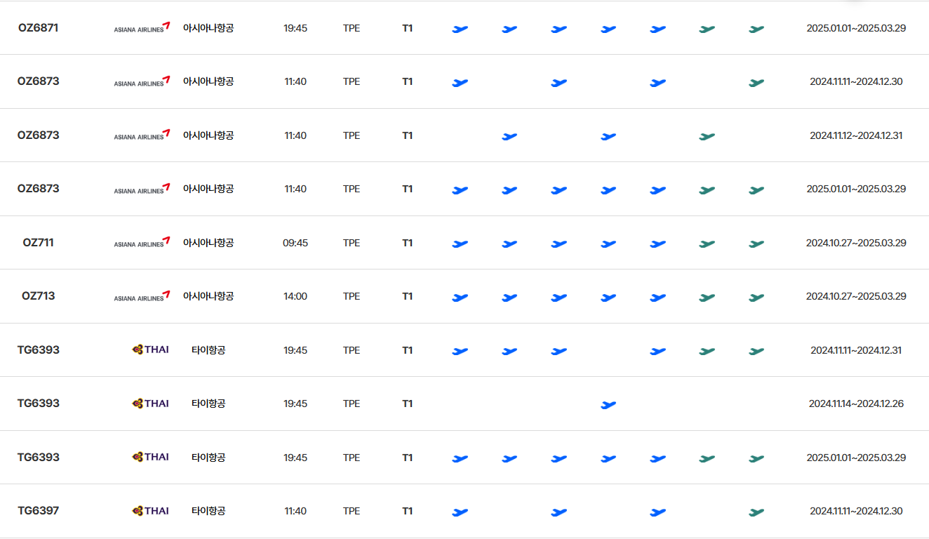Click the first blue plane in TG6397 row
The image size is (929, 539).
460,512
